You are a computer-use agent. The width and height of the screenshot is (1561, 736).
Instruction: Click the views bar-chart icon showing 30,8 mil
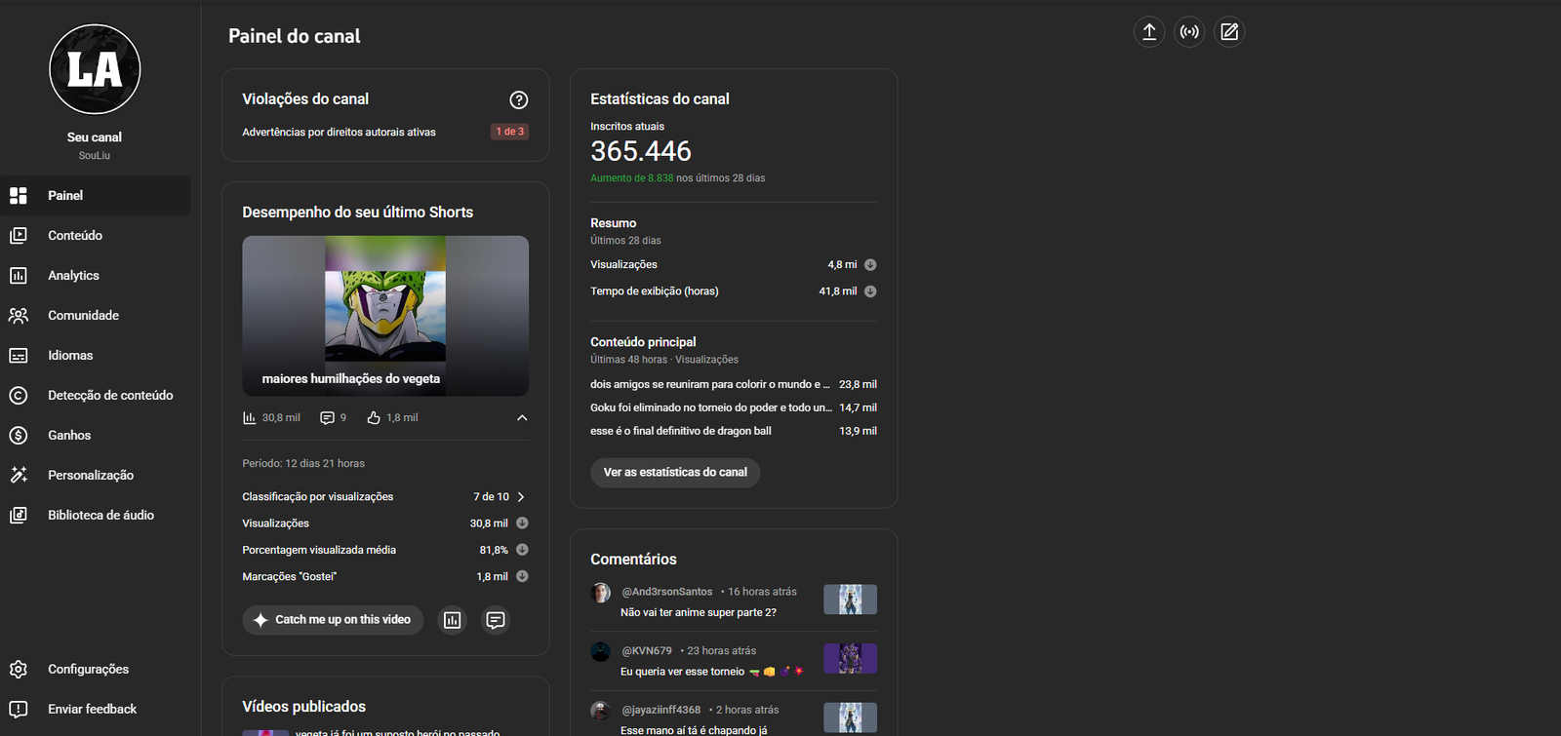(249, 418)
